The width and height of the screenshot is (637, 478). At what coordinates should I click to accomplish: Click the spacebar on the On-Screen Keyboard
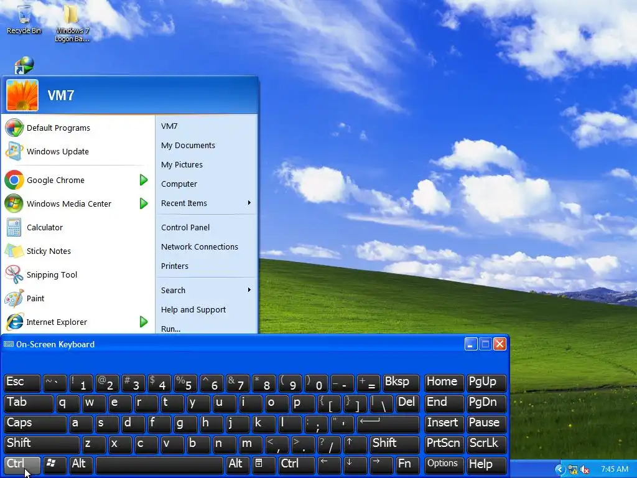click(160, 464)
